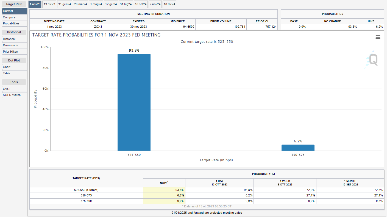Show the Dot Plot Table
387x217 pixels.
(x=14, y=73)
